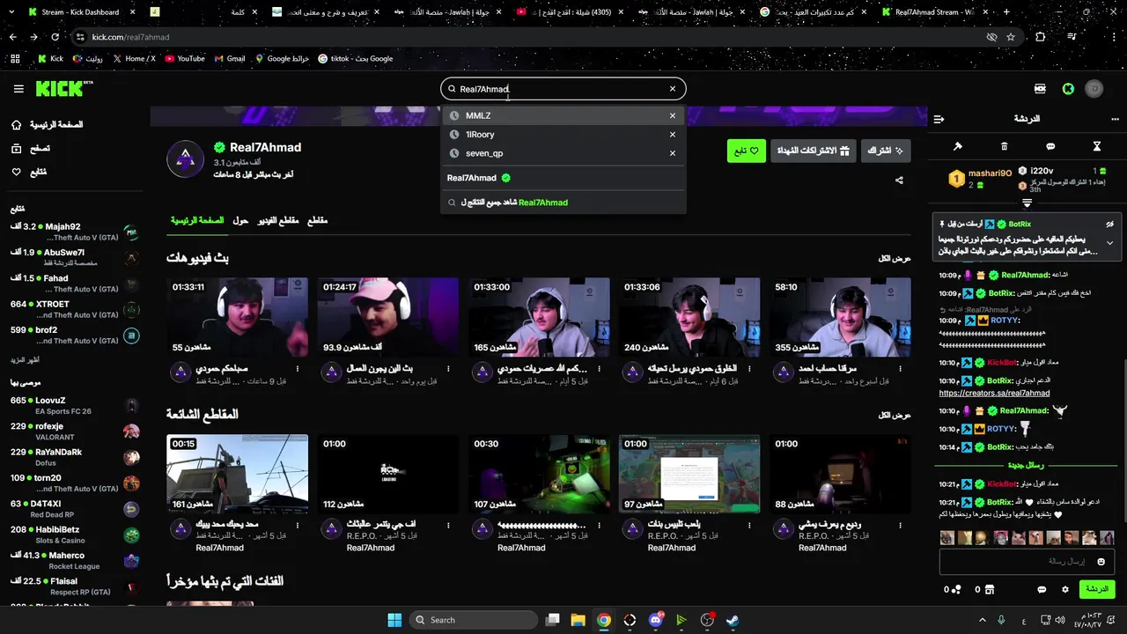Open the 01:33:11 broadcast video thumbnail

click(237, 317)
